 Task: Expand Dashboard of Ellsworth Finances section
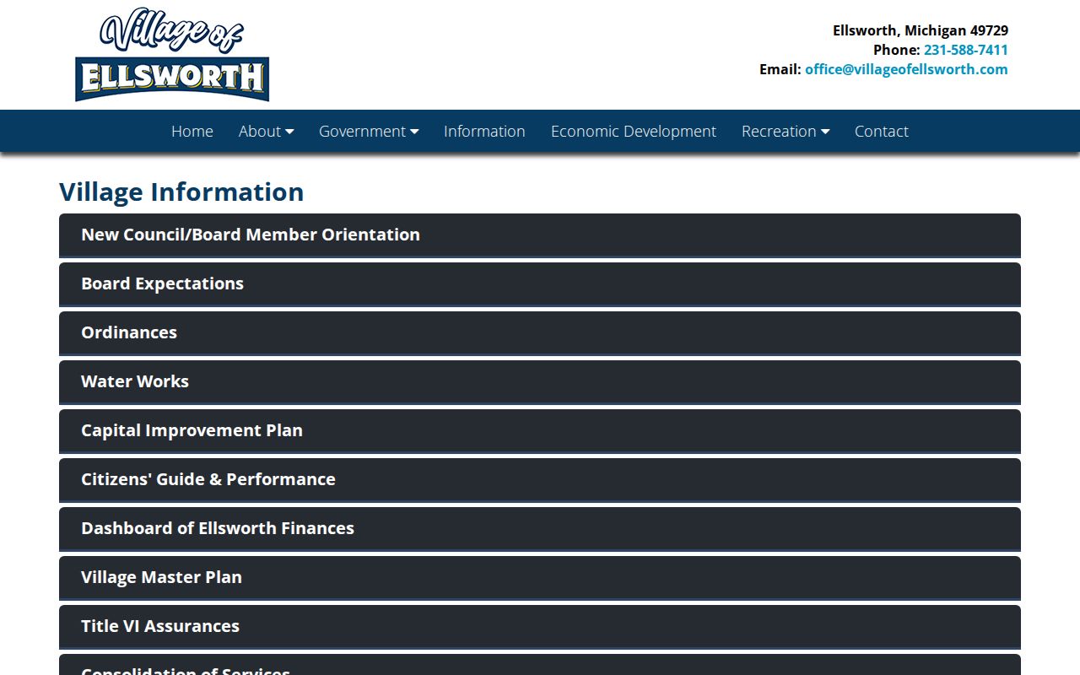[540, 529]
